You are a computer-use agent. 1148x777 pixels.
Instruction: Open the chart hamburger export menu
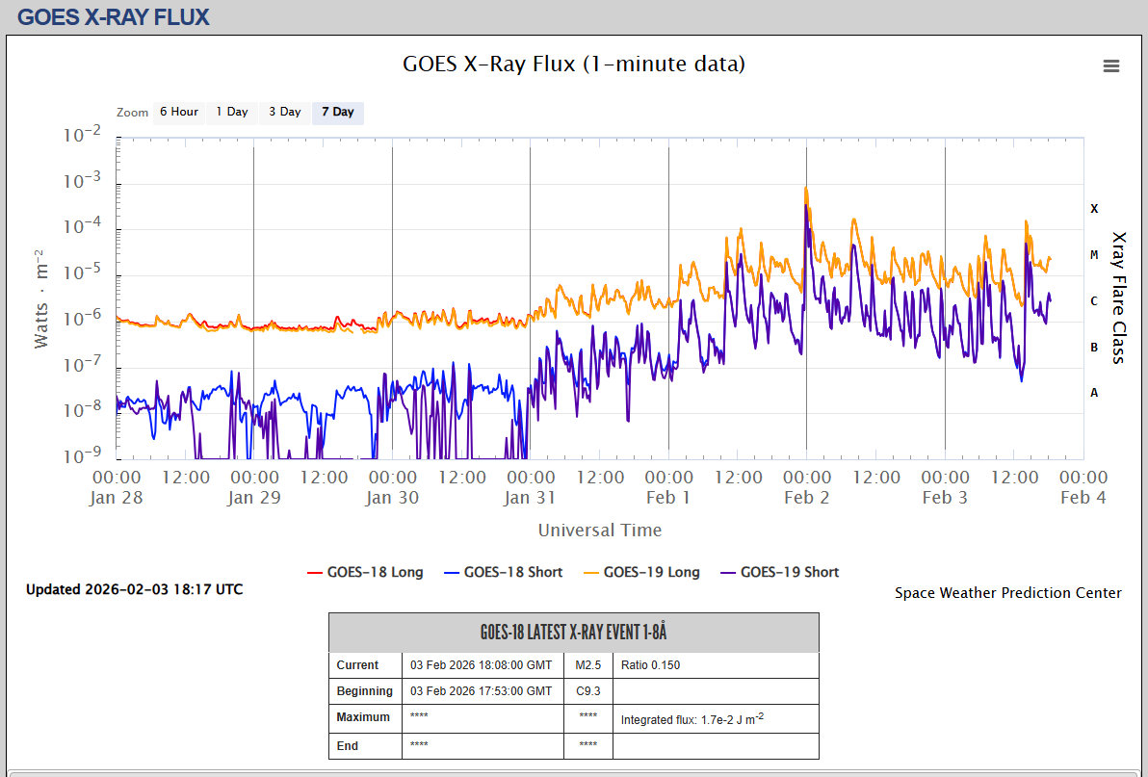[1110, 65]
